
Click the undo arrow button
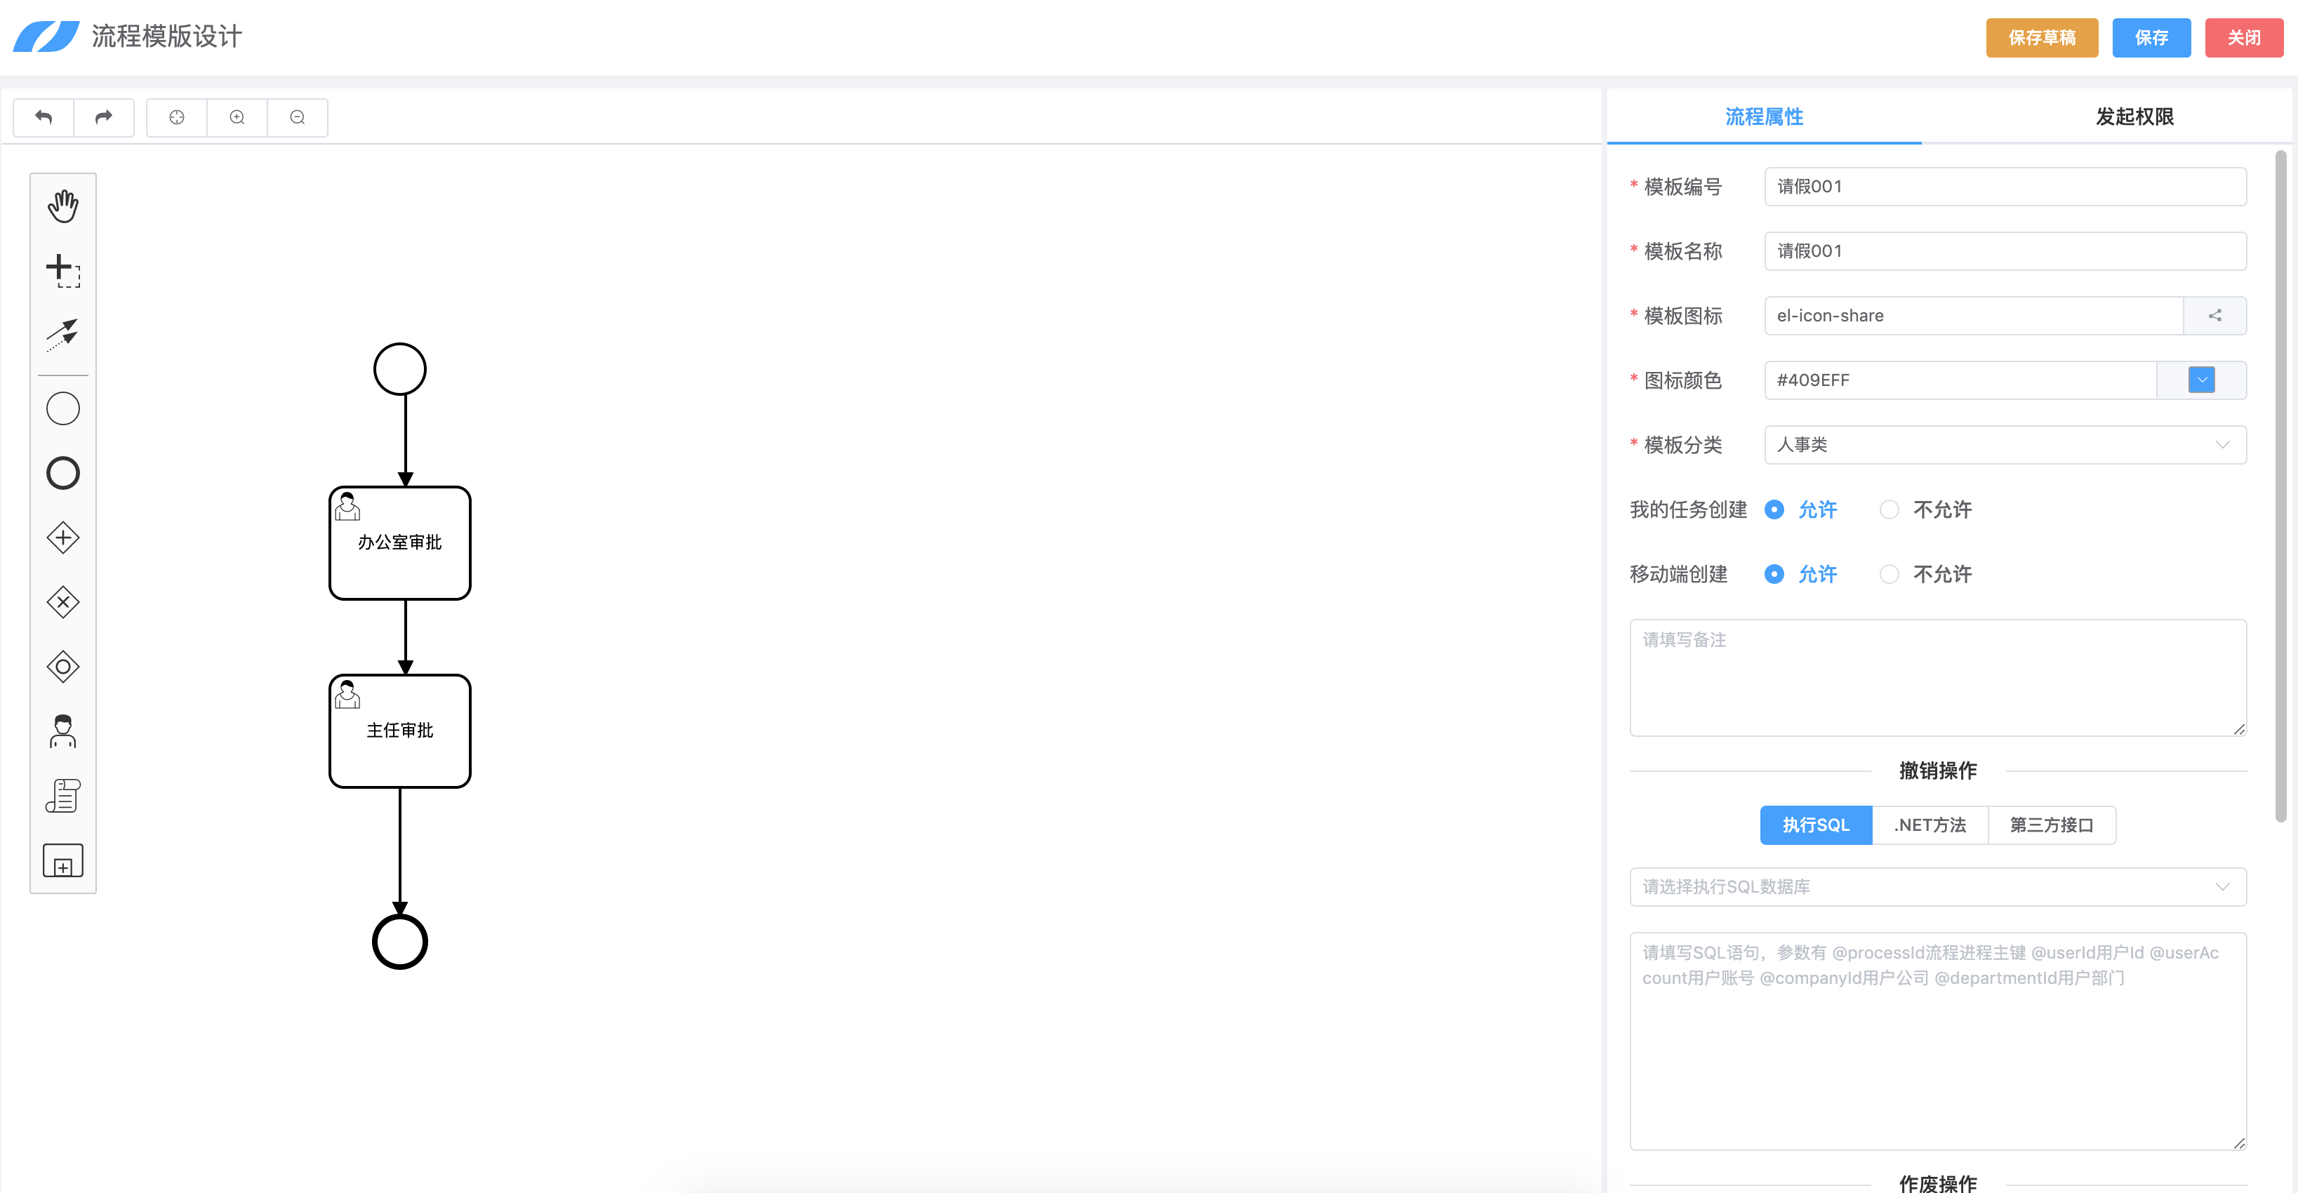44,116
